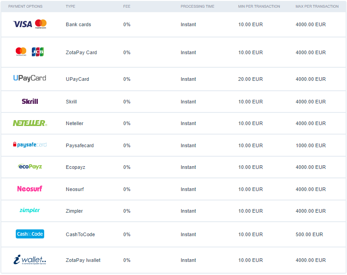347x275 pixels.
Task: Select the iWallet logo
Action: click(30, 260)
